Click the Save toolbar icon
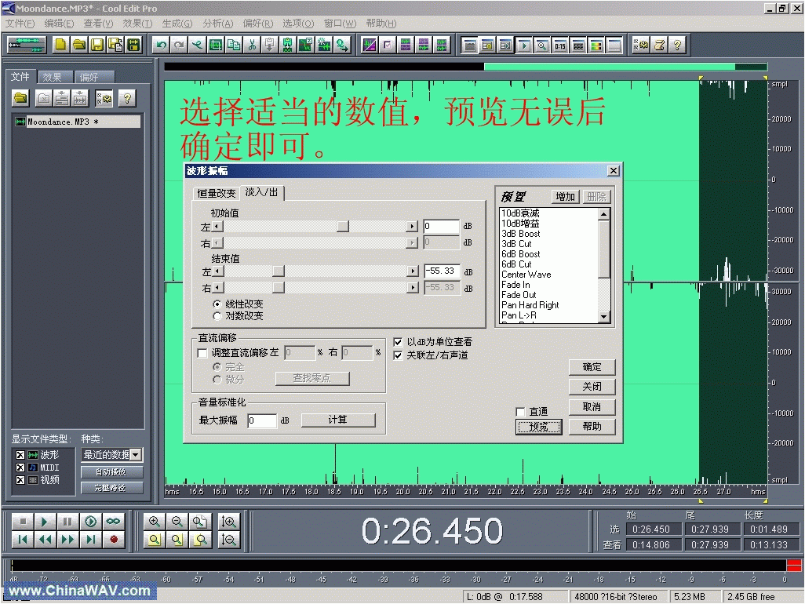Viewport: 805px width, 604px height. point(97,44)
